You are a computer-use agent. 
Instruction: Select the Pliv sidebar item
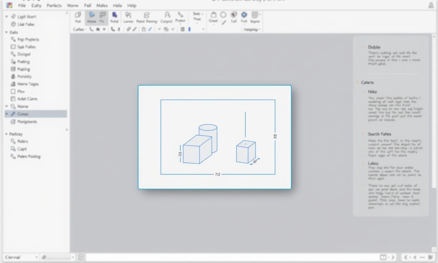tap(18, 91)
